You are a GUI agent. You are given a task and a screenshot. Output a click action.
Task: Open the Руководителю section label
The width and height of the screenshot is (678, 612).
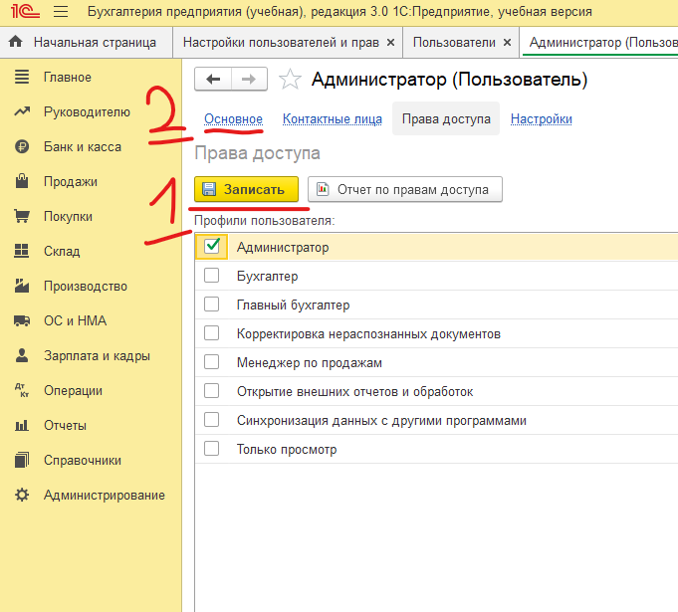coord(87,111)
